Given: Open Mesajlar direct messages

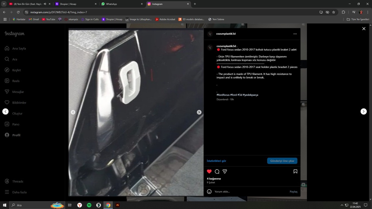Looking at the screenshot, I should pos(14,92).
